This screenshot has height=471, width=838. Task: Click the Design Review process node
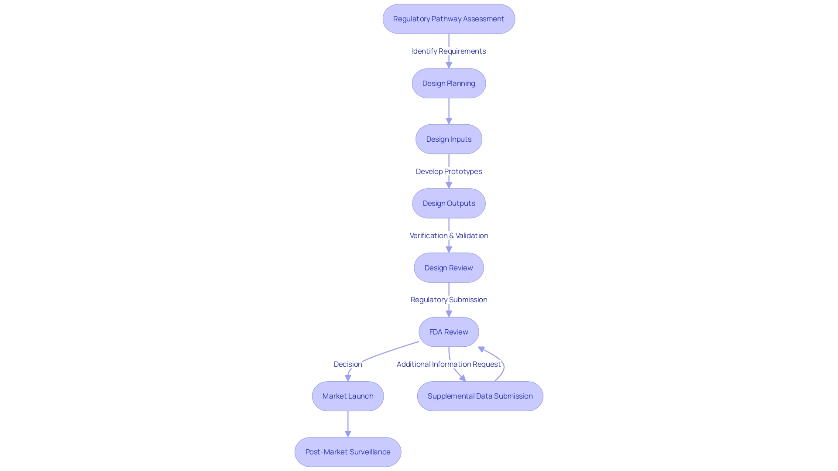point(448,267)
